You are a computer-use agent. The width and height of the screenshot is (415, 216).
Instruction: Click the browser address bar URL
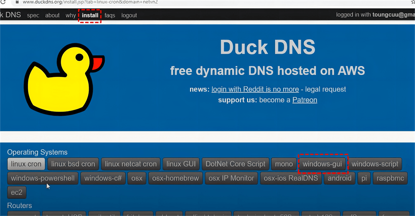coord(90,2)
